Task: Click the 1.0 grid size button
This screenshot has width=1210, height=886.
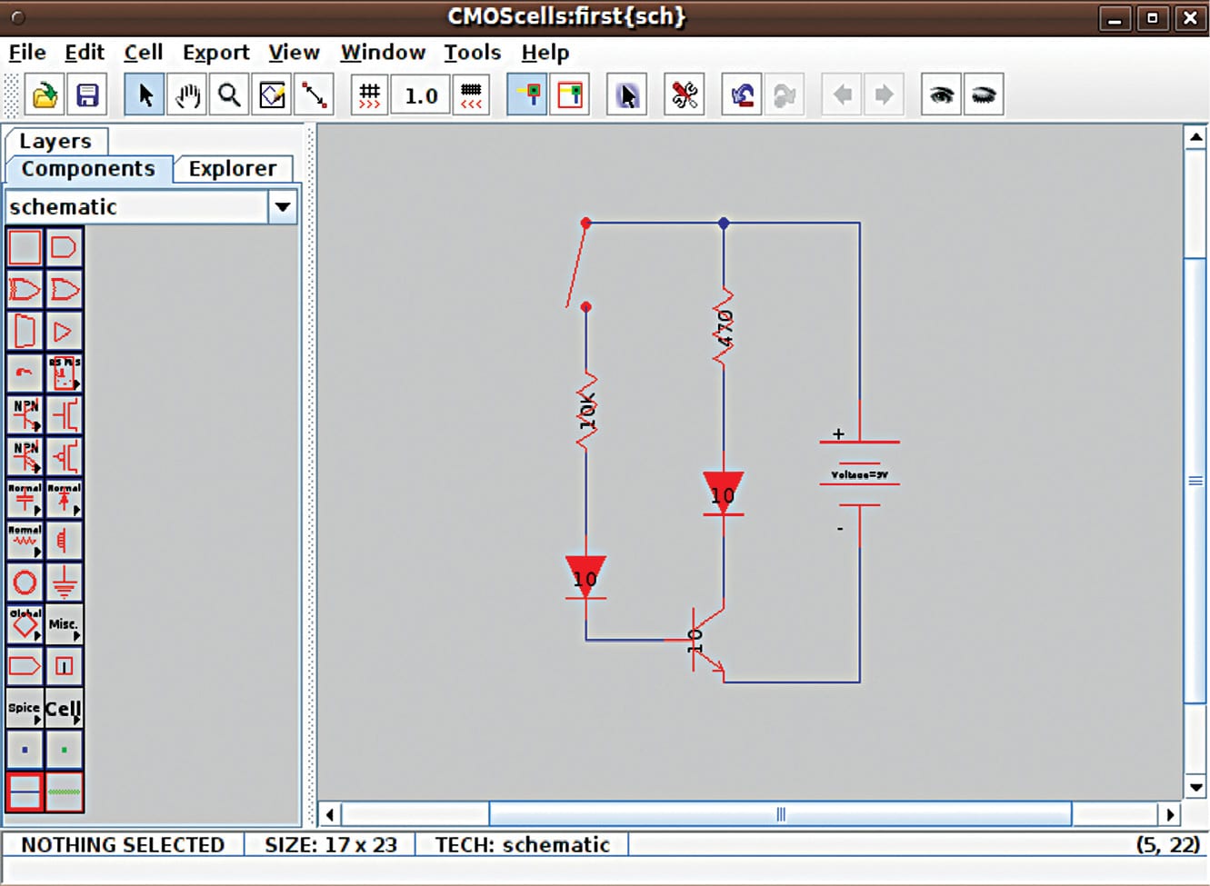Action: coord(421,95)
